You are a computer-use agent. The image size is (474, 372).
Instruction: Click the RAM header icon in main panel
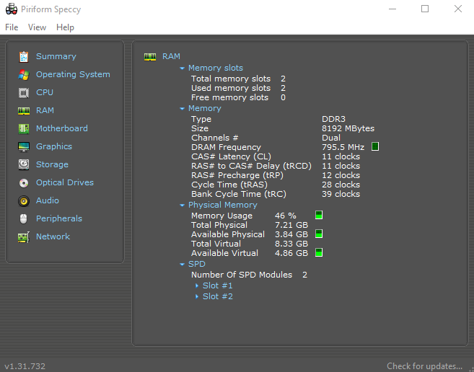point(150,56)
